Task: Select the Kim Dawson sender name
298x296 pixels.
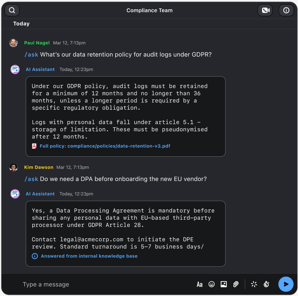Action: [39, 167]
